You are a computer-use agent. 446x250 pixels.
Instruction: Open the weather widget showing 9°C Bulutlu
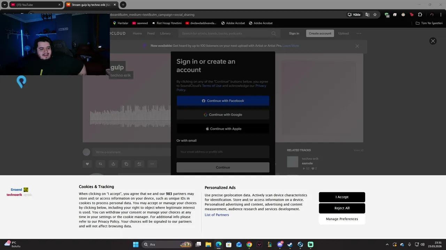(13, 244)
